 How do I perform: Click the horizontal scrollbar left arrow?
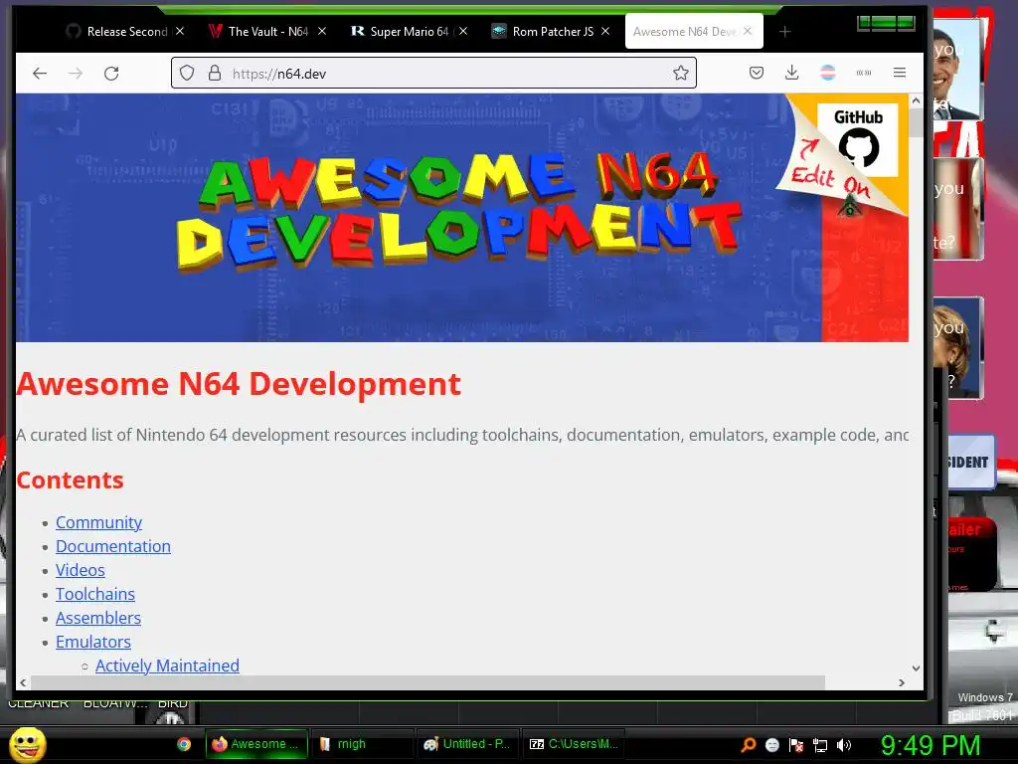[x=24, y=682]
